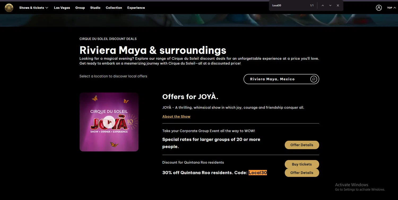Follow the About the Show link
Screen dimensions: 398x200
coord(176,117)
